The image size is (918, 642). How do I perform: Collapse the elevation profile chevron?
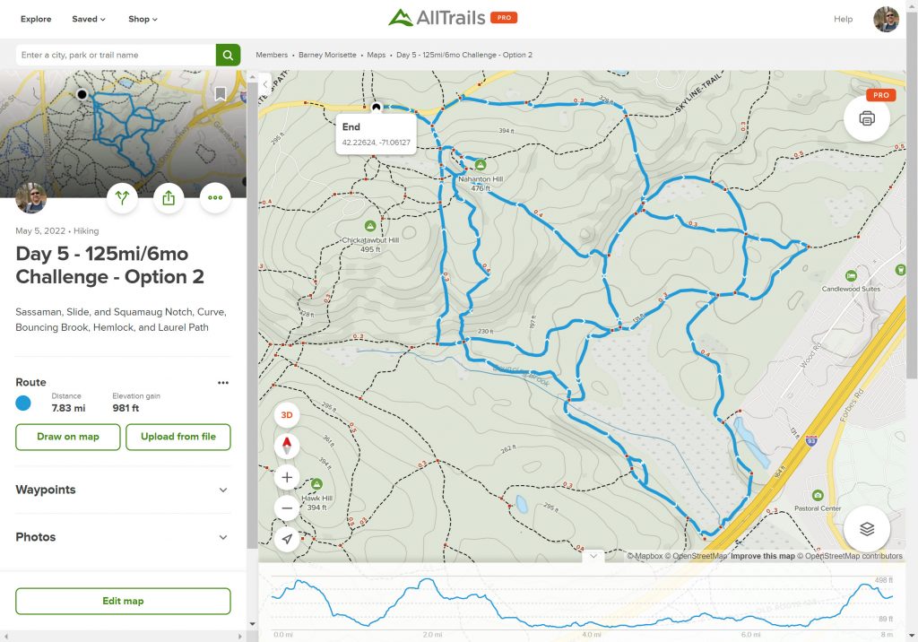[593, 556]
